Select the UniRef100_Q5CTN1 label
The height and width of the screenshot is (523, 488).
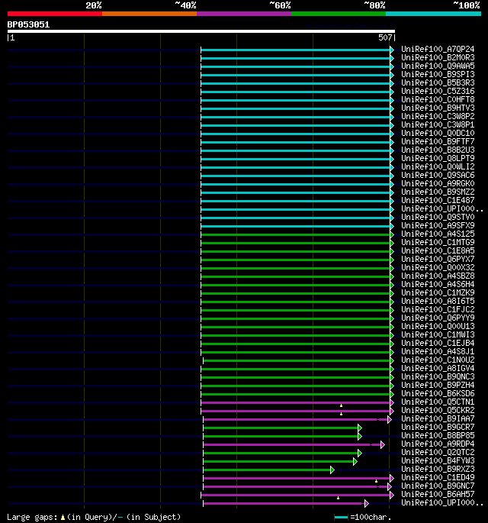(438, 402)
